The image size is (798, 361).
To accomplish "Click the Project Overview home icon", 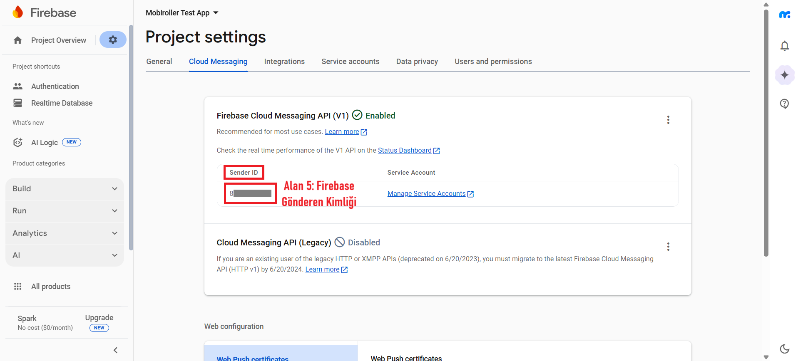I will pyautogui.click(x=17, y=40).
